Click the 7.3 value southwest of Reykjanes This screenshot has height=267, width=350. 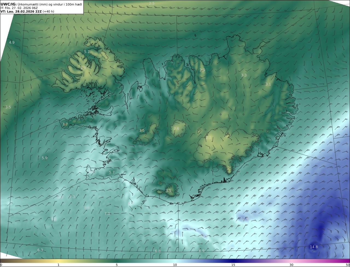pyautogui.click(x=72, y=197)
